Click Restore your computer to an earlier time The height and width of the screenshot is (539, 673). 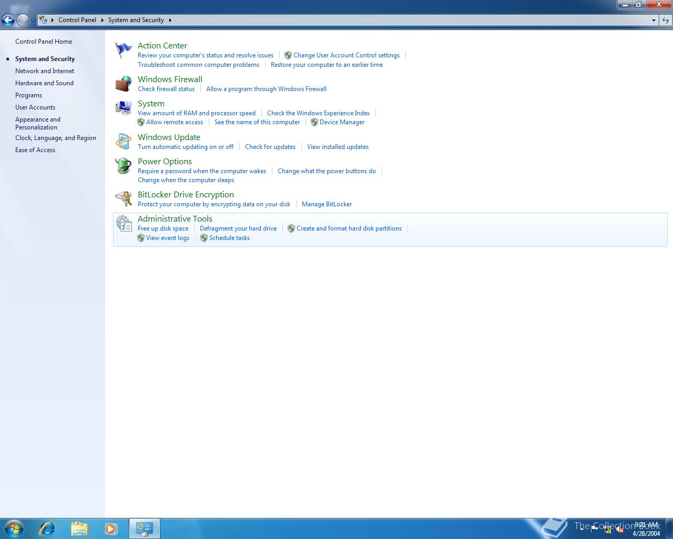(x=327, y=65)
